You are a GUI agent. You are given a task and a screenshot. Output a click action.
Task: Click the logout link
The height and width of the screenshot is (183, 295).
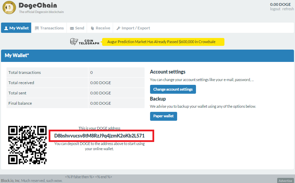[275, 9]
